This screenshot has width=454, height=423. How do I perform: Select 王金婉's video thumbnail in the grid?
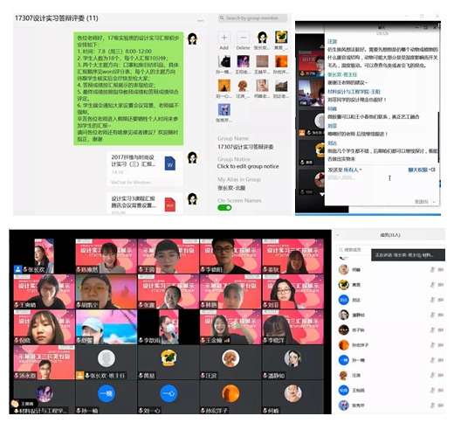pos(230,327)
